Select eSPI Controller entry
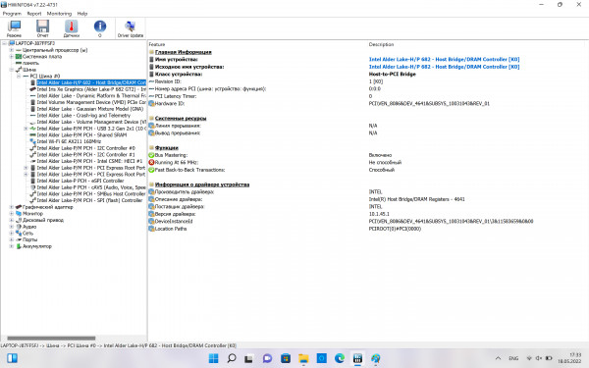Screen dimensions: 589x368 click(80, 181)
